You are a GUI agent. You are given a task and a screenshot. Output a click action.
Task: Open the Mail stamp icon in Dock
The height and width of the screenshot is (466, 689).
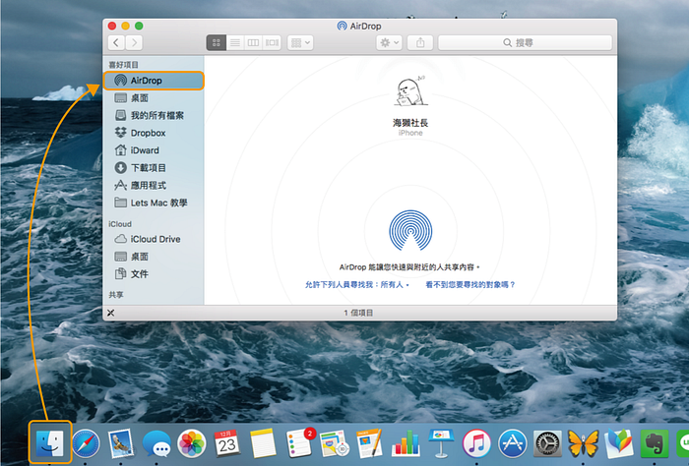pyautogui.click(x=120, y=443)
